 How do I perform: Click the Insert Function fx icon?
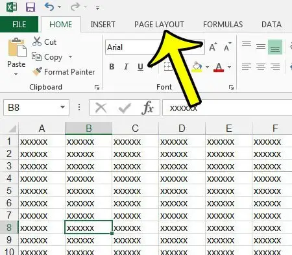(147, 107)
